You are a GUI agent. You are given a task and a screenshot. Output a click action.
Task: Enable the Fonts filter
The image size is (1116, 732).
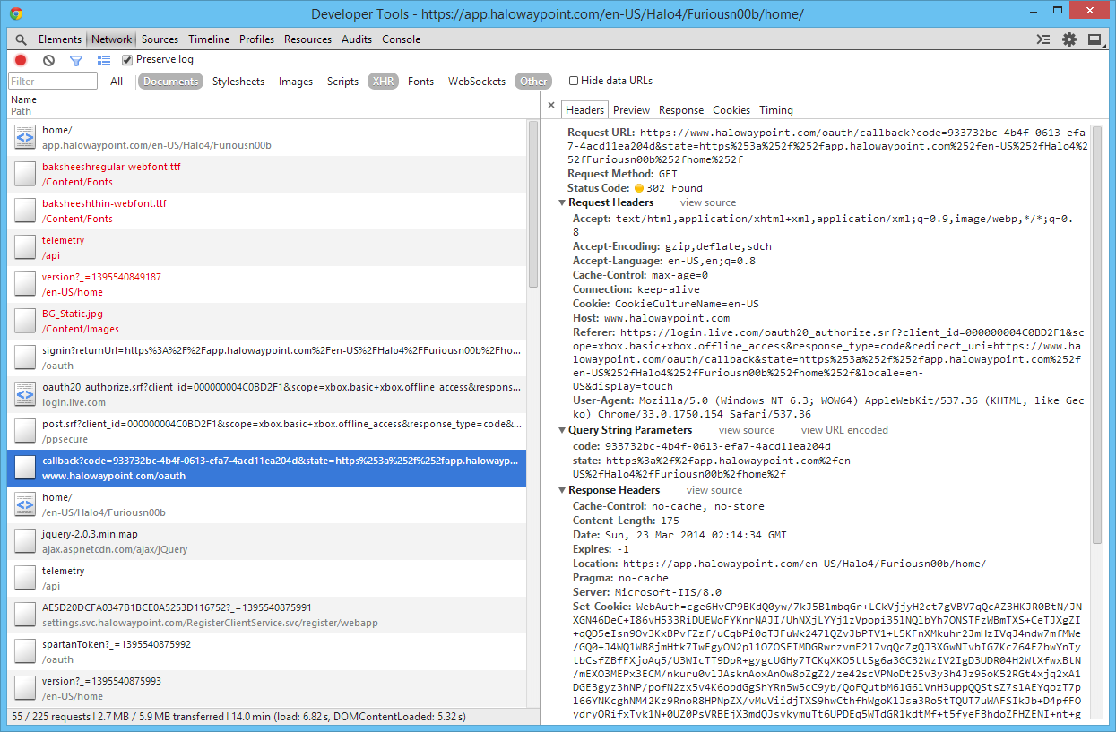[x=420, y=82]
